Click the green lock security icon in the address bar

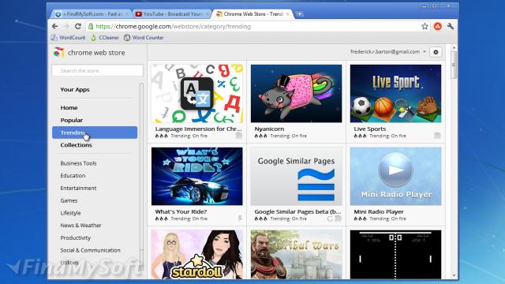point(91,26)
